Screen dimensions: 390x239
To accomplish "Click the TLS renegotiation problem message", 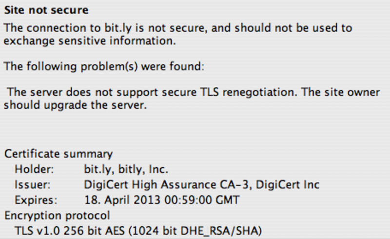I will (x=192, y=99).
